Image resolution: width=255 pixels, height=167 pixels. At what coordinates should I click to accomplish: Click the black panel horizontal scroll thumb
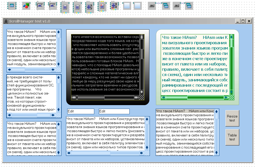91,98
